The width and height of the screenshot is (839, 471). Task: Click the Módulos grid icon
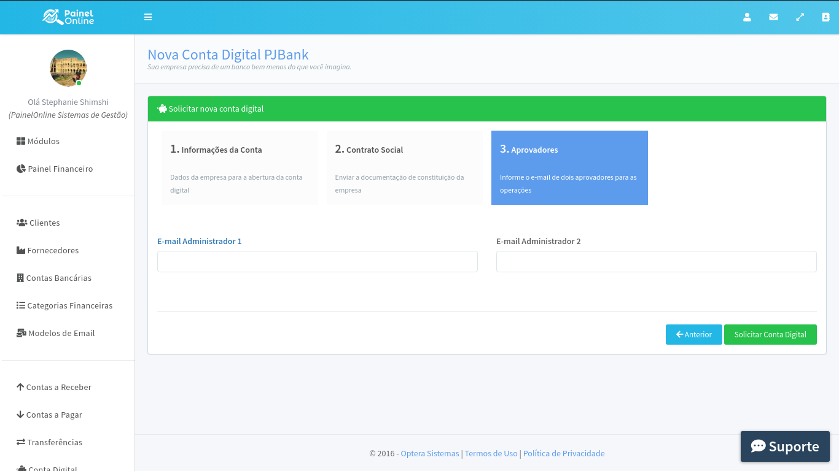[21, 141]
